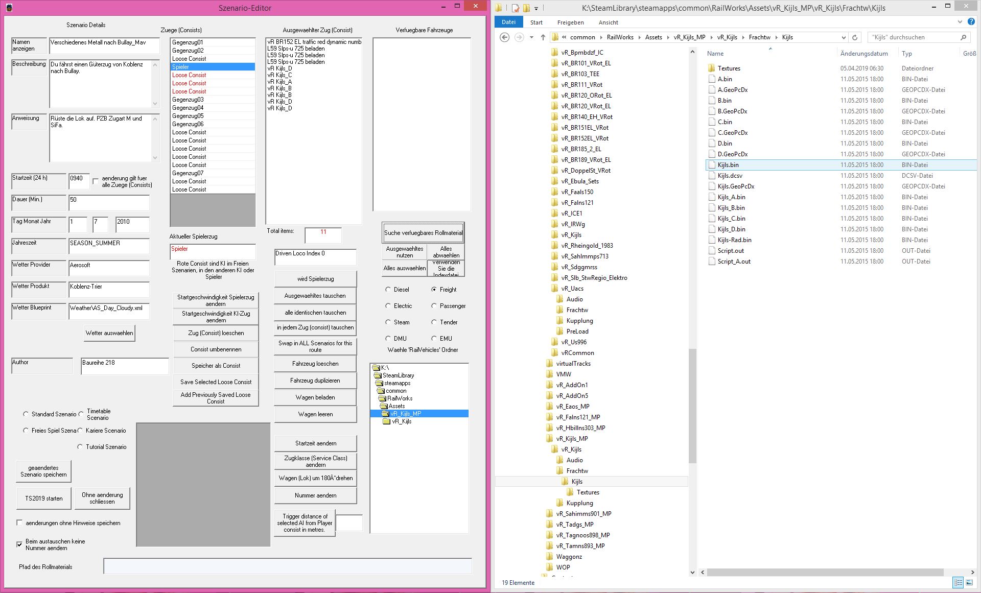The width and height of the screenshot is (981, 593).
Task: Open the Datei menu
Action: click(x=508, y=22)
